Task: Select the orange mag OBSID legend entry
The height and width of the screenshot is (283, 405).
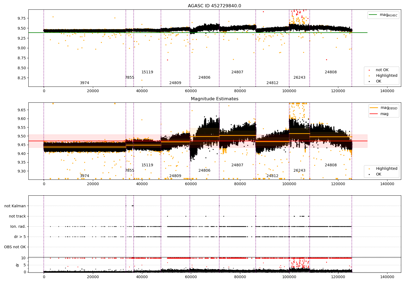Action: 383,108
